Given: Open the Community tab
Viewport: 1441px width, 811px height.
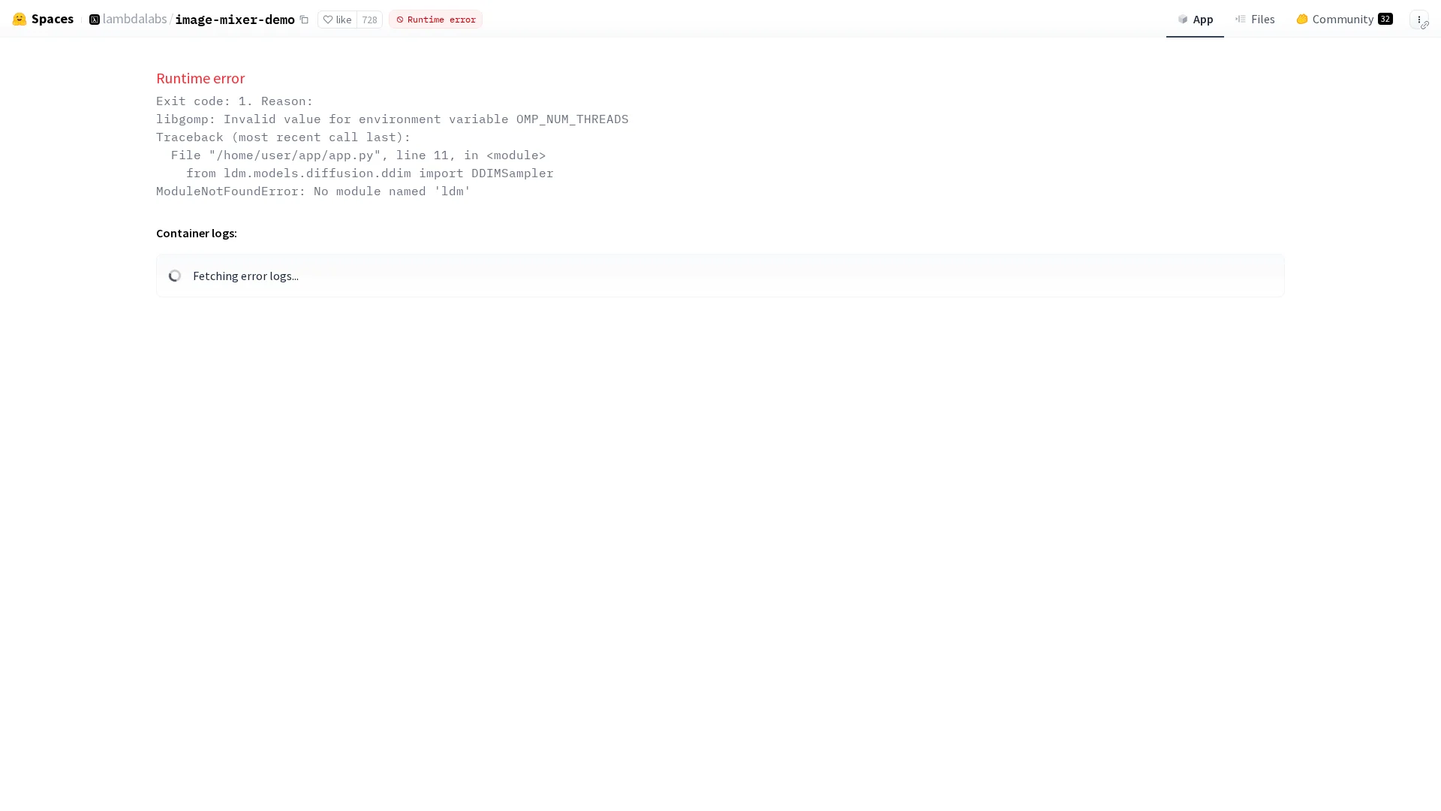Looking at the screenshot, I should tap(1342, 19).
